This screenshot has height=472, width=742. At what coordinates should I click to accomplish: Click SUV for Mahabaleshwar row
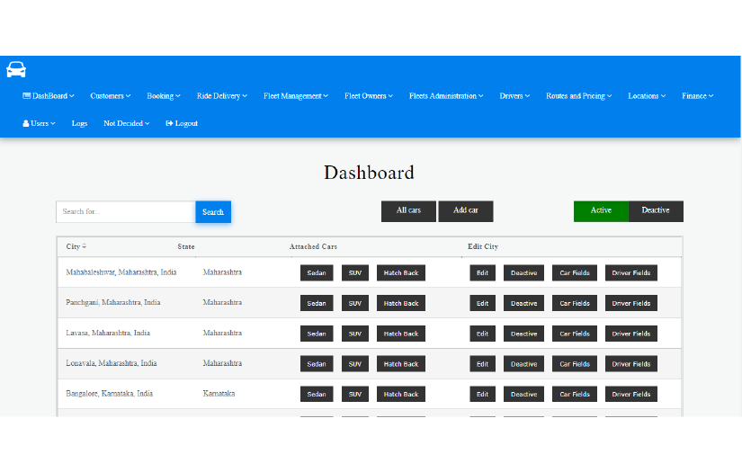pyautogui.click(x=355, y=273)
